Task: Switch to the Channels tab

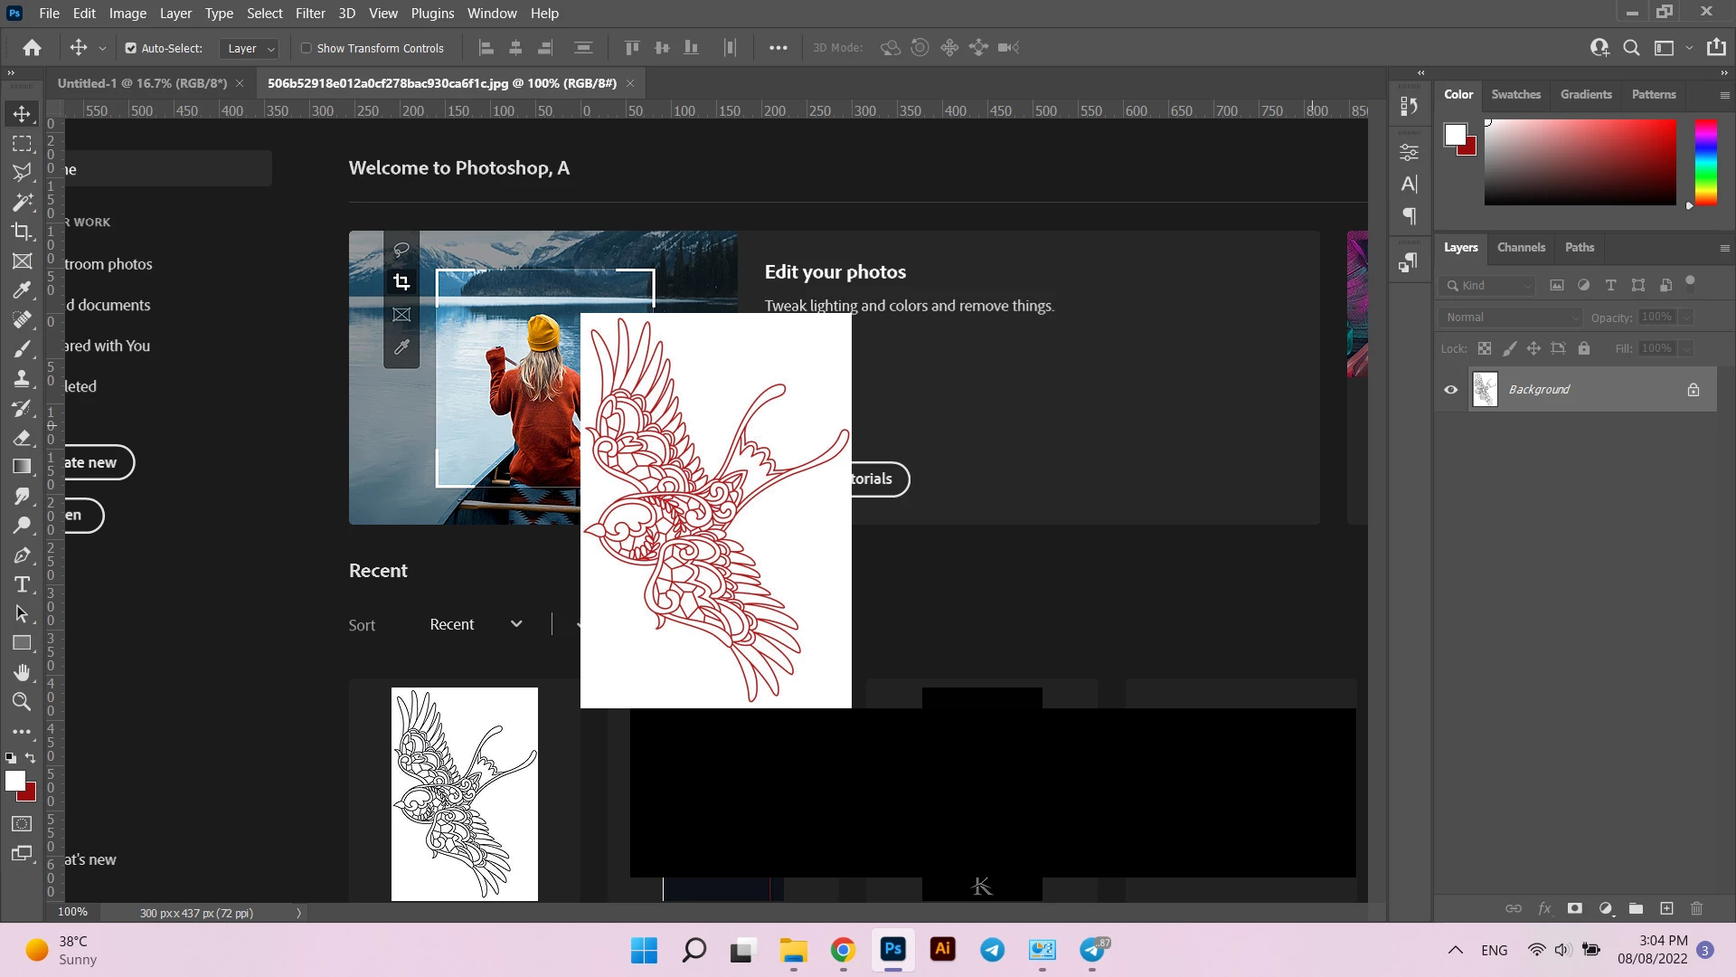Action: tap(1521, 247)
